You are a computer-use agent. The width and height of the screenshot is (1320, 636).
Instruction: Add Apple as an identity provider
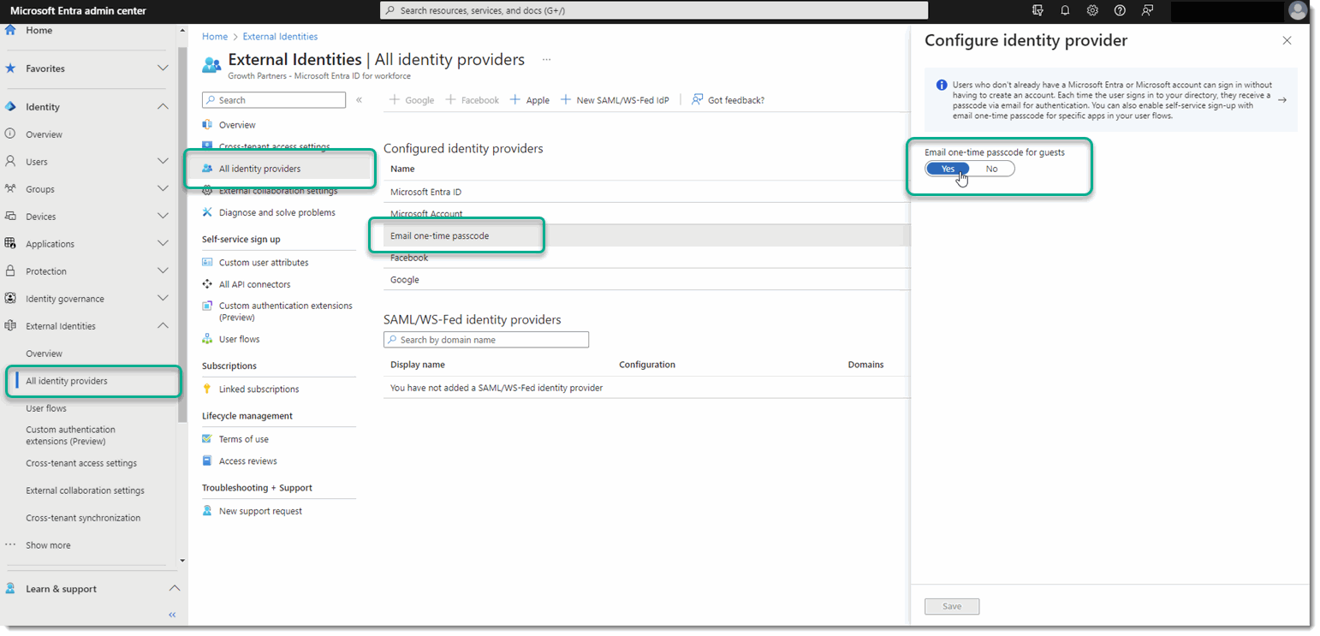coord(529,100)
